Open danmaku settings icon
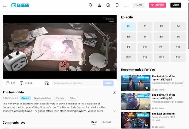 pyautogui.click(x=47, y=83)
